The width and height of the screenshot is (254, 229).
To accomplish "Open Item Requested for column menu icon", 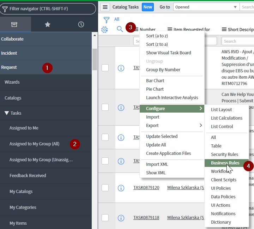I will 170,29.
